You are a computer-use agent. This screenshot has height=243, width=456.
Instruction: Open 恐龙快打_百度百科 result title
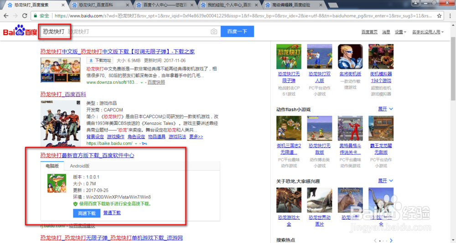click(x=63, y=94)
